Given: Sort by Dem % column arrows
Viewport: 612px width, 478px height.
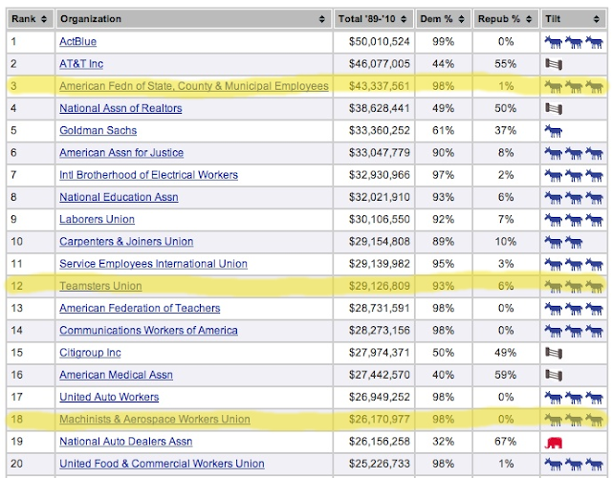Looking at the screenshot, I should tap(461, 19).
